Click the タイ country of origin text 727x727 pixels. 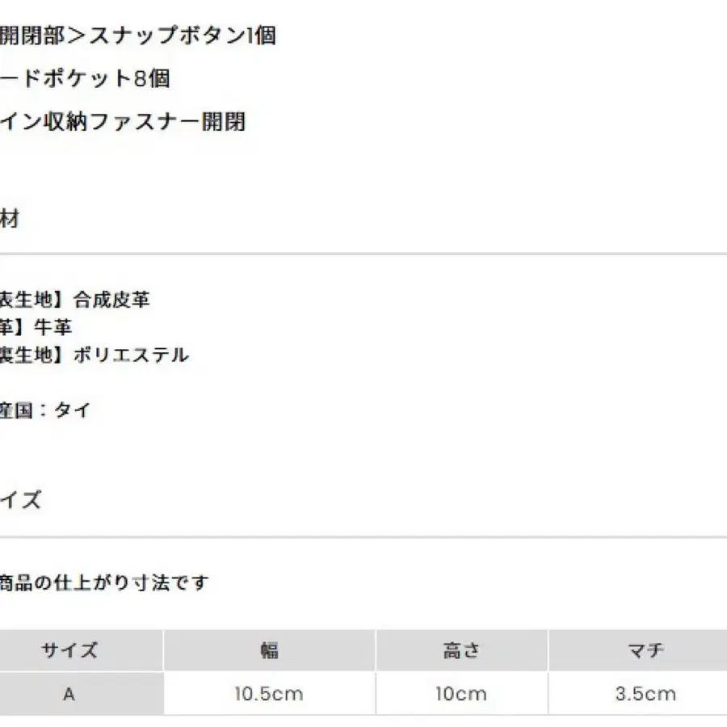pyautogui.click(x=72, y=410)
